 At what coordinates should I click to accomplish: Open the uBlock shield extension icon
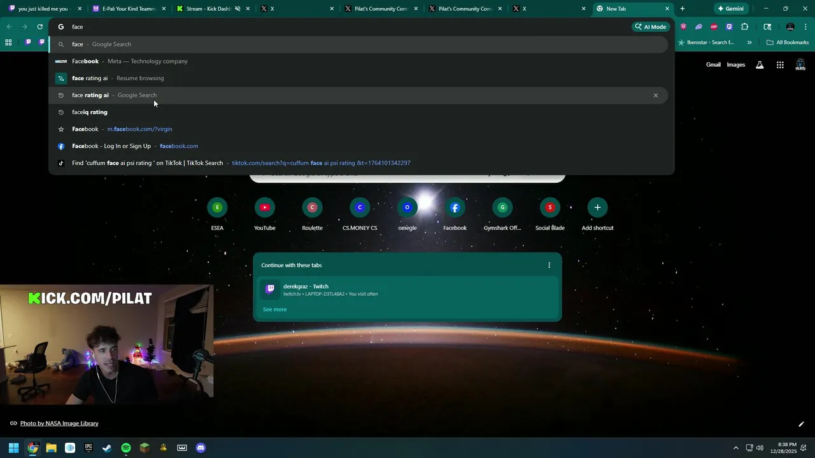(x=683, y=27)
